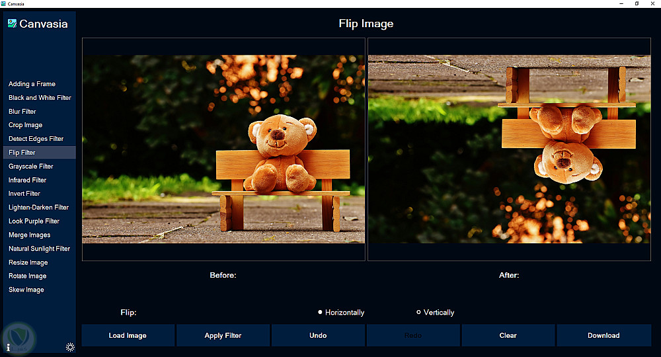Click Apply Filter
Viewport: 661px width, 357px height.
pos(223,335)
